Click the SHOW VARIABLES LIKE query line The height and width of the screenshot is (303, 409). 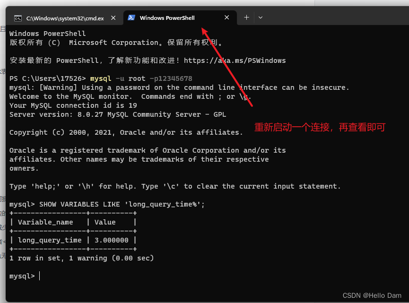coord(107,204)
